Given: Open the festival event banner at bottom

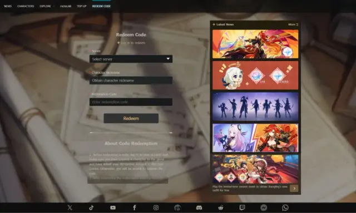Looking at the screenshot, I should (x=255, y=169).
